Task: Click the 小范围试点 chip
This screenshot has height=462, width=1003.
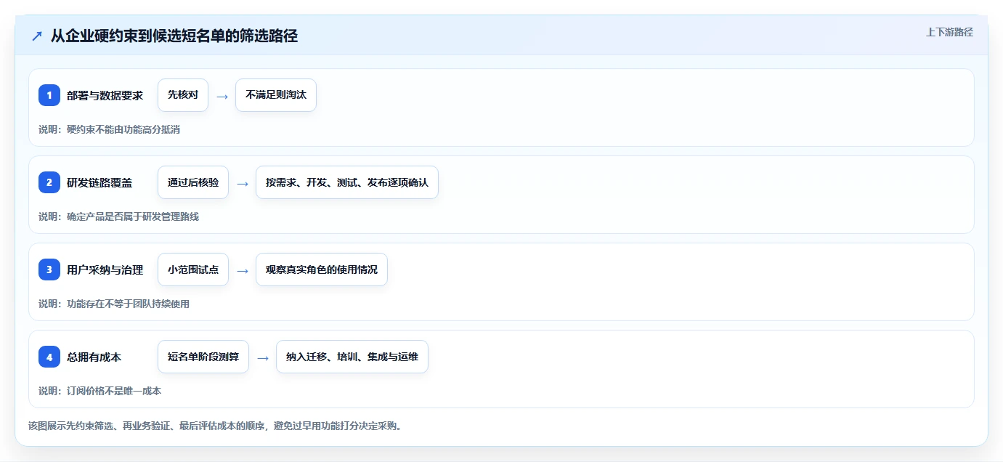Action: [193, 269]
